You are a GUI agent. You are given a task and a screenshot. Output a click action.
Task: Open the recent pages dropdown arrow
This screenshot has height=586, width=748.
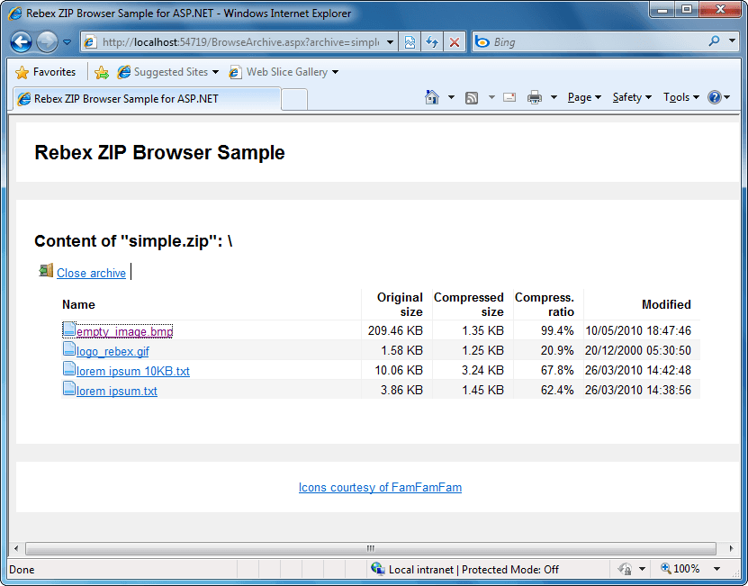(68, 42)
